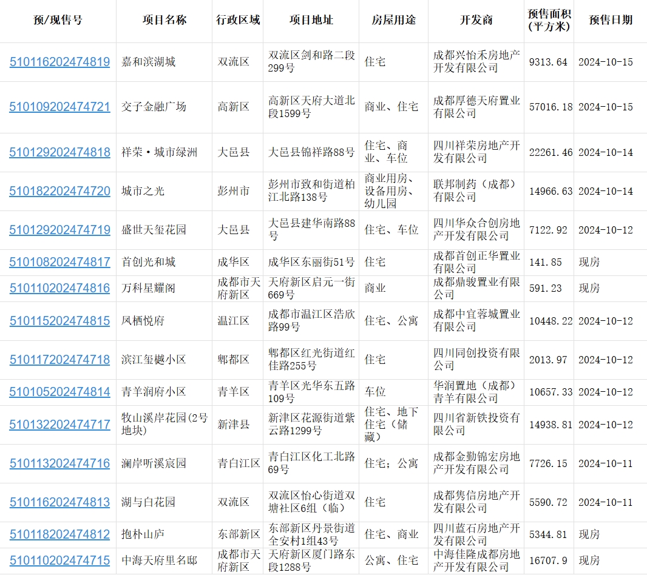Viewport: 647px width, 575px height.
Task: Select project name 城市之光
Action: pos(143,191)
